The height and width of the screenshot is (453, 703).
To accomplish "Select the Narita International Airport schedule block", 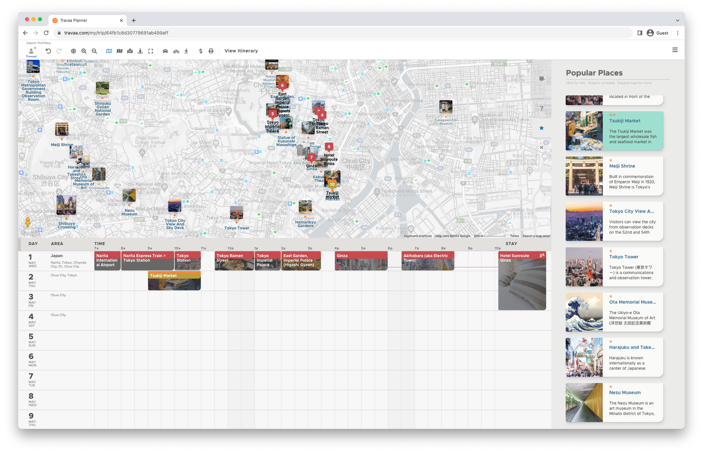I will 107,261.
